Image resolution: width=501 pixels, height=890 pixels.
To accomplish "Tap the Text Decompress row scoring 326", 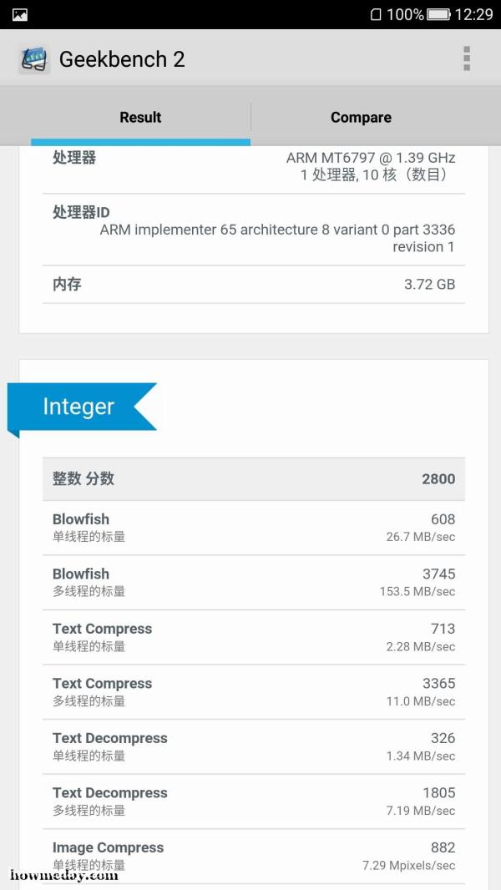I will (x=253, y=746).
